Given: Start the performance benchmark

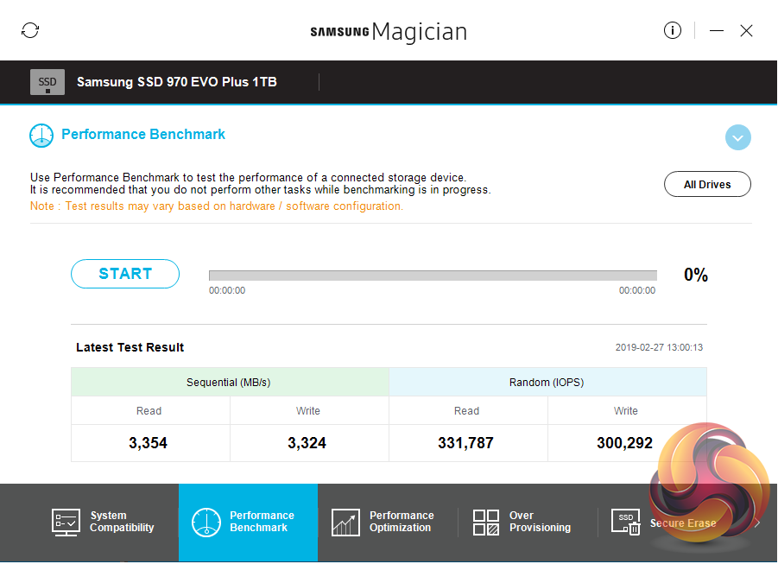Looking at the screenshot, I should (125, 274).
